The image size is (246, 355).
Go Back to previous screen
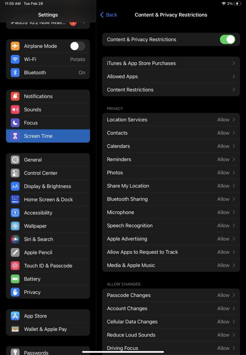pyautogui.click(x=109, y=15)
